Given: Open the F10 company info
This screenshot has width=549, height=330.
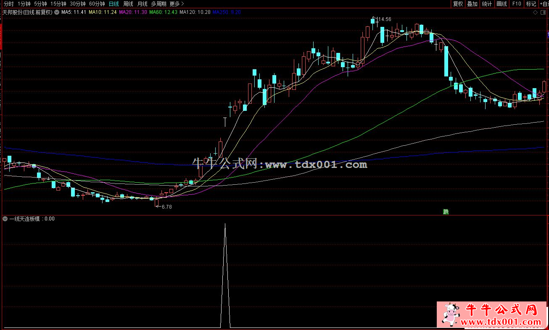Looking at the screenshot, I should pos(516,4).
